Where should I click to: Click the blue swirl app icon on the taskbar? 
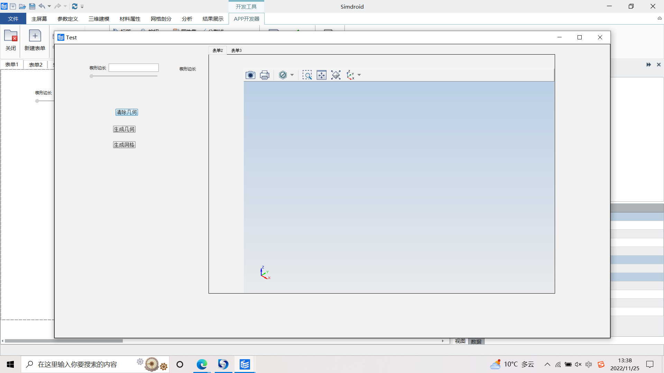coord(223,364)
